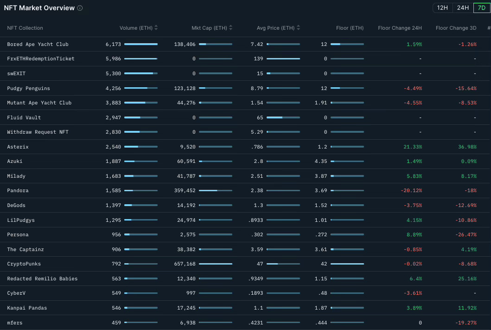This screenshot has width=491, height=330.
Task: Click Redacted Remilio Babies 25.16% change
Action: coord(467,278)
